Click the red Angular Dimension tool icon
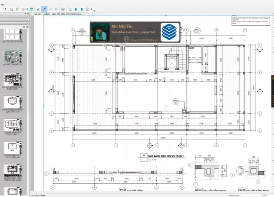 [x=23, y=9]
